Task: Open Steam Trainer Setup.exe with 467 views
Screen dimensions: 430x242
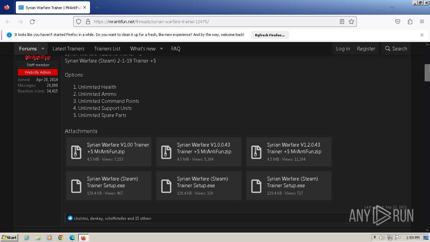Action: pos(113,182)
